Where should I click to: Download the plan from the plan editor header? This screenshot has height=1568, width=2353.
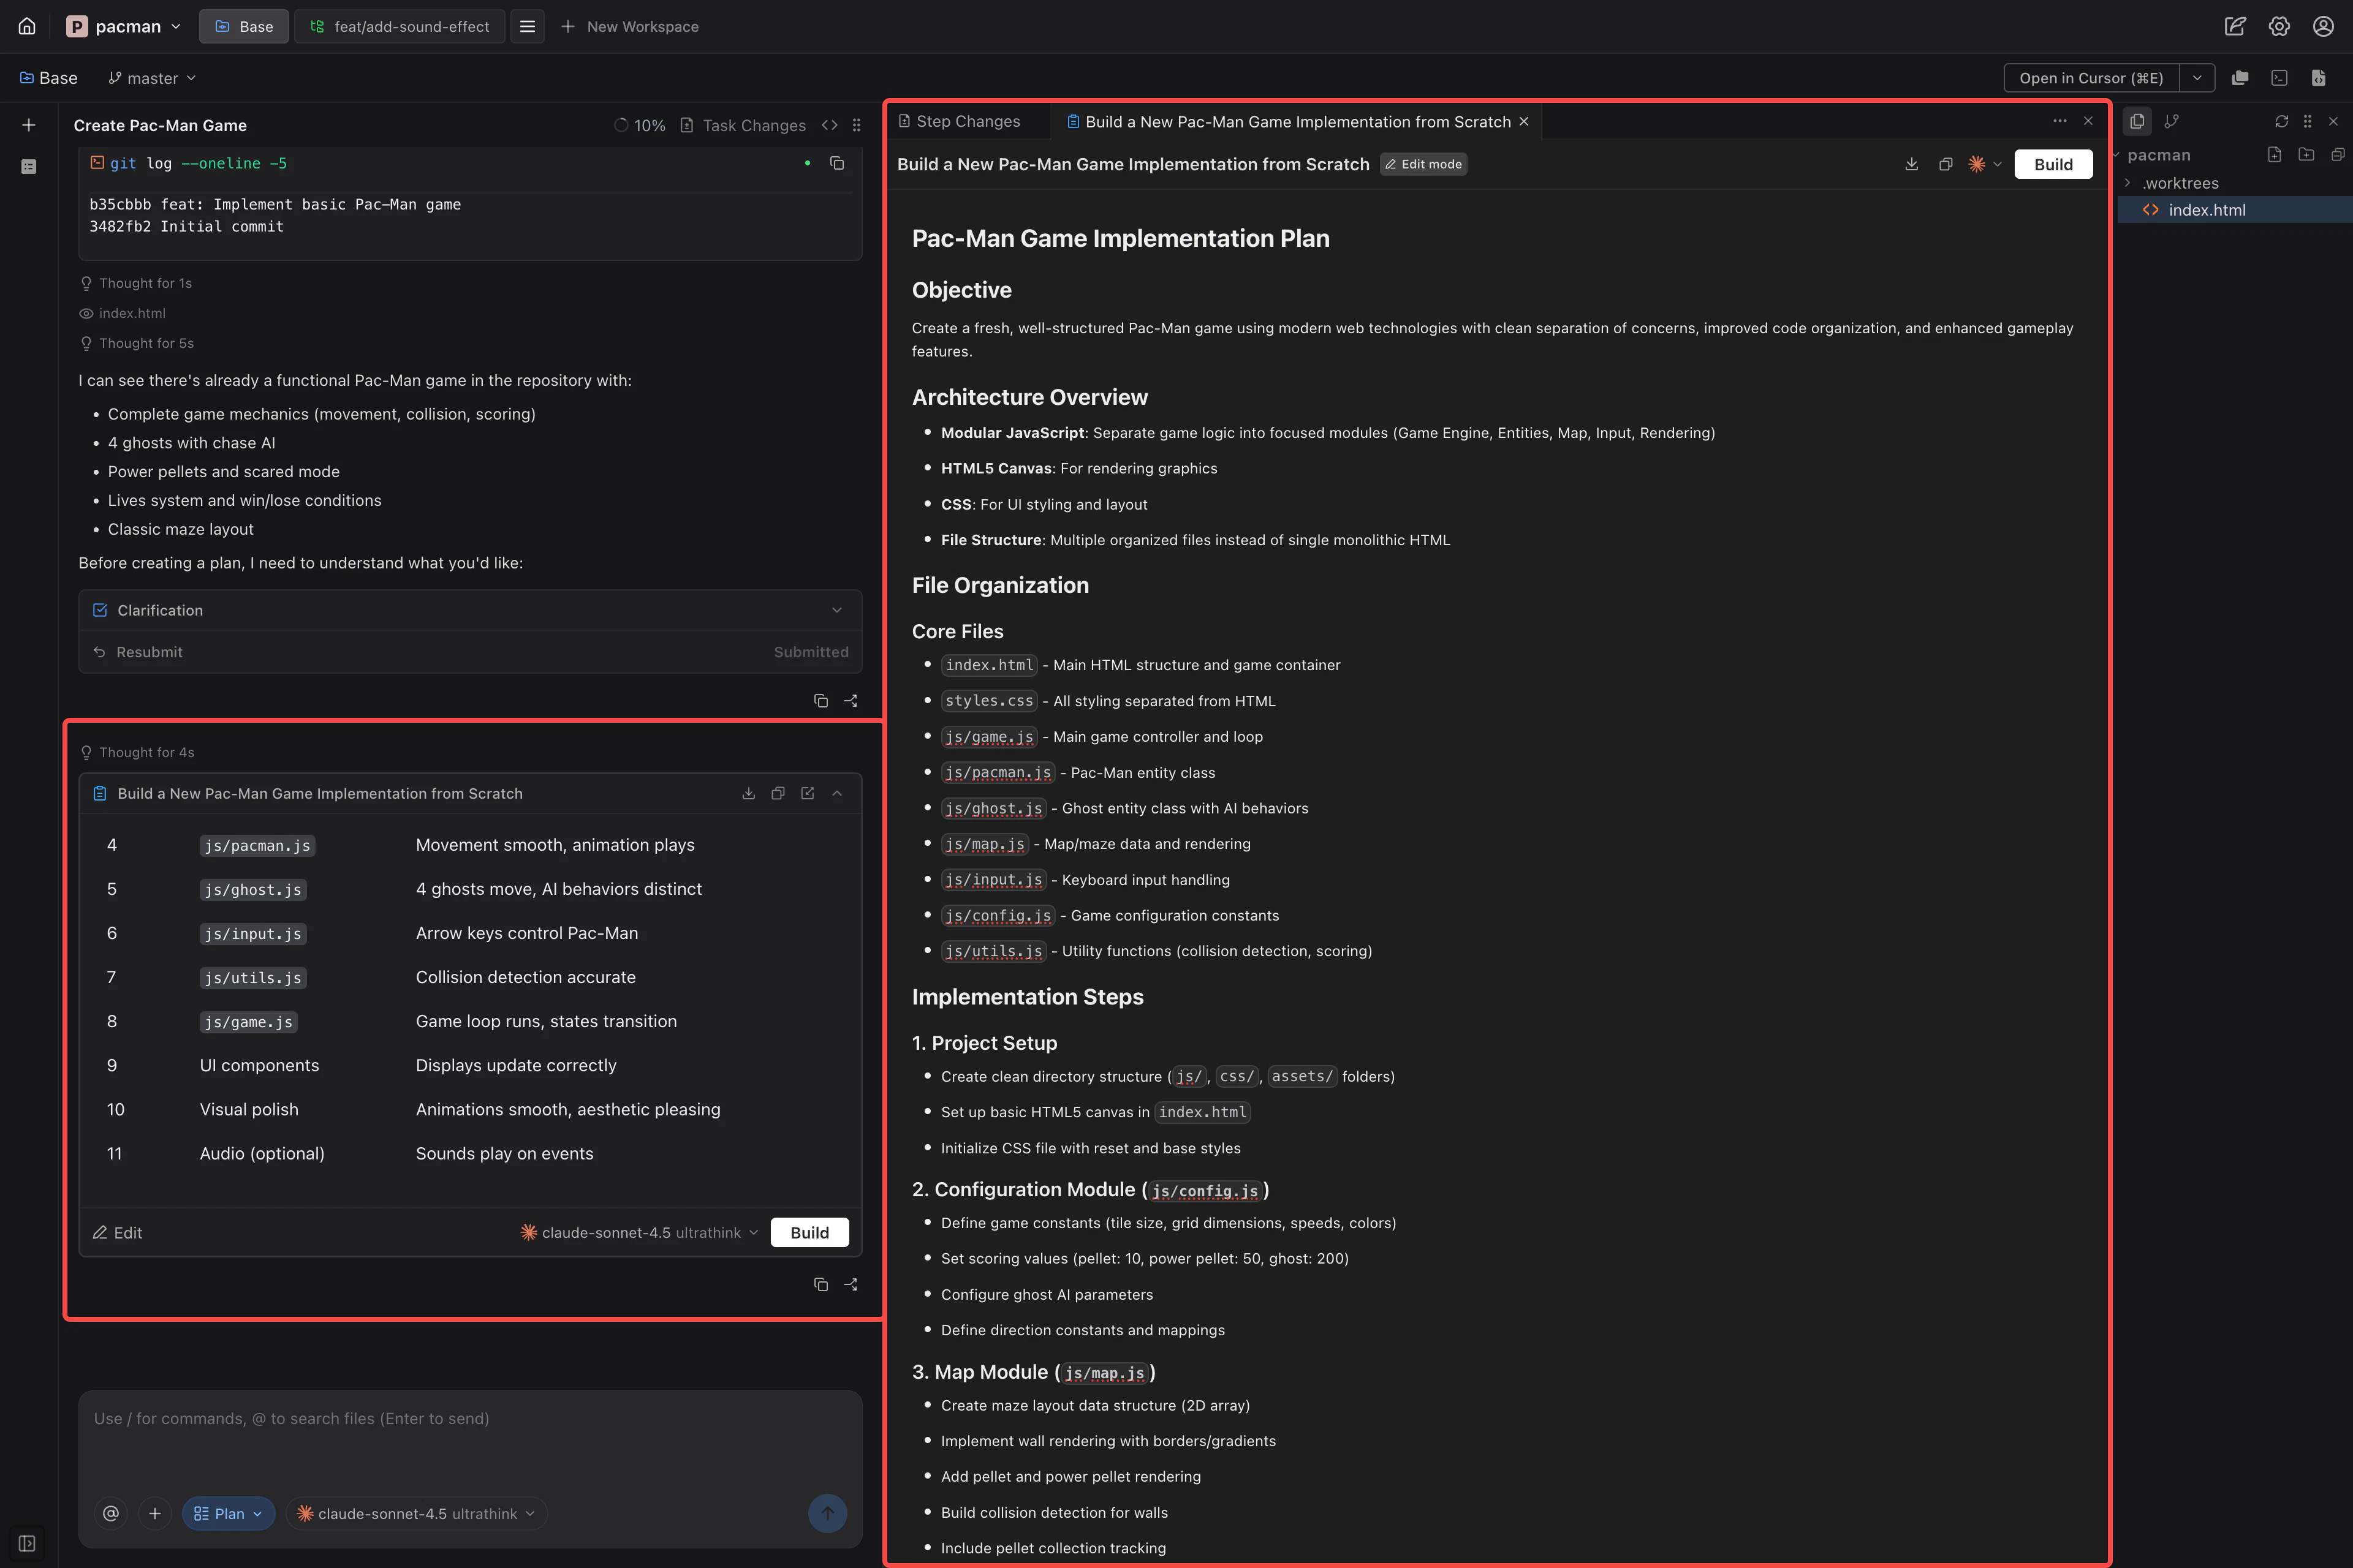(1911, 164)
